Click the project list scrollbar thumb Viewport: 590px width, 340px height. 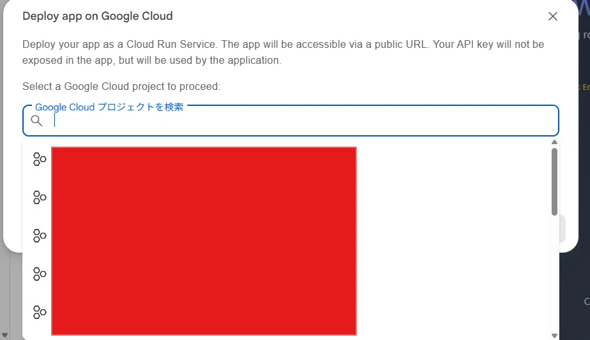(554, 181)
